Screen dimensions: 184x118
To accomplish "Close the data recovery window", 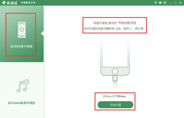I will 181,3.
